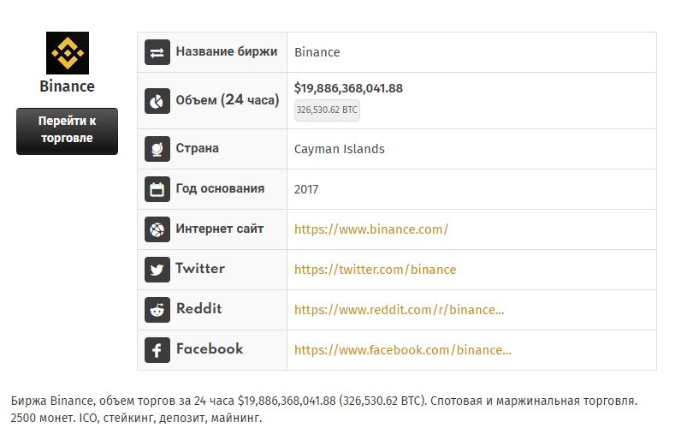Visit the Facebook binance page link
This screenshot has height=434, width=681.
[x=402, y=350]
